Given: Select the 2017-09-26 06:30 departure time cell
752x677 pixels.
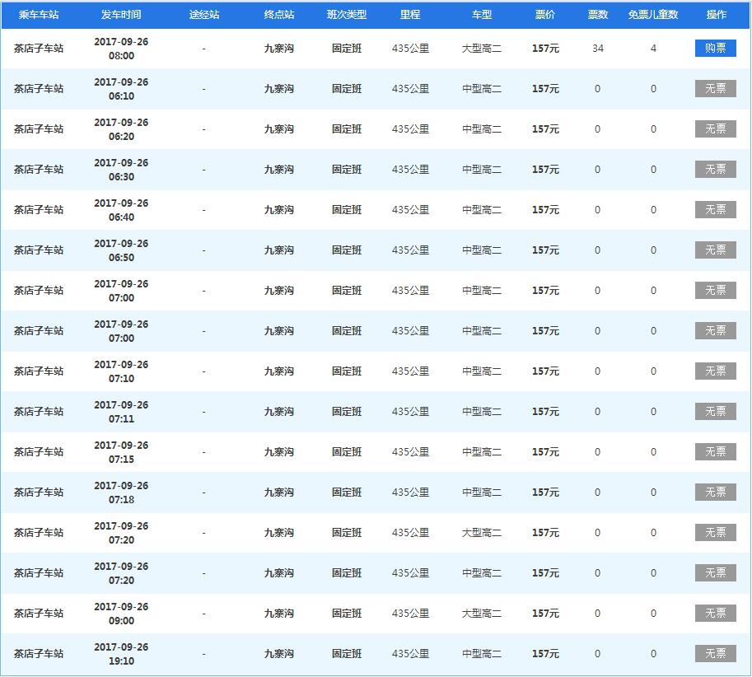Looking at the screenshot, I should click(x=121, y=170).
